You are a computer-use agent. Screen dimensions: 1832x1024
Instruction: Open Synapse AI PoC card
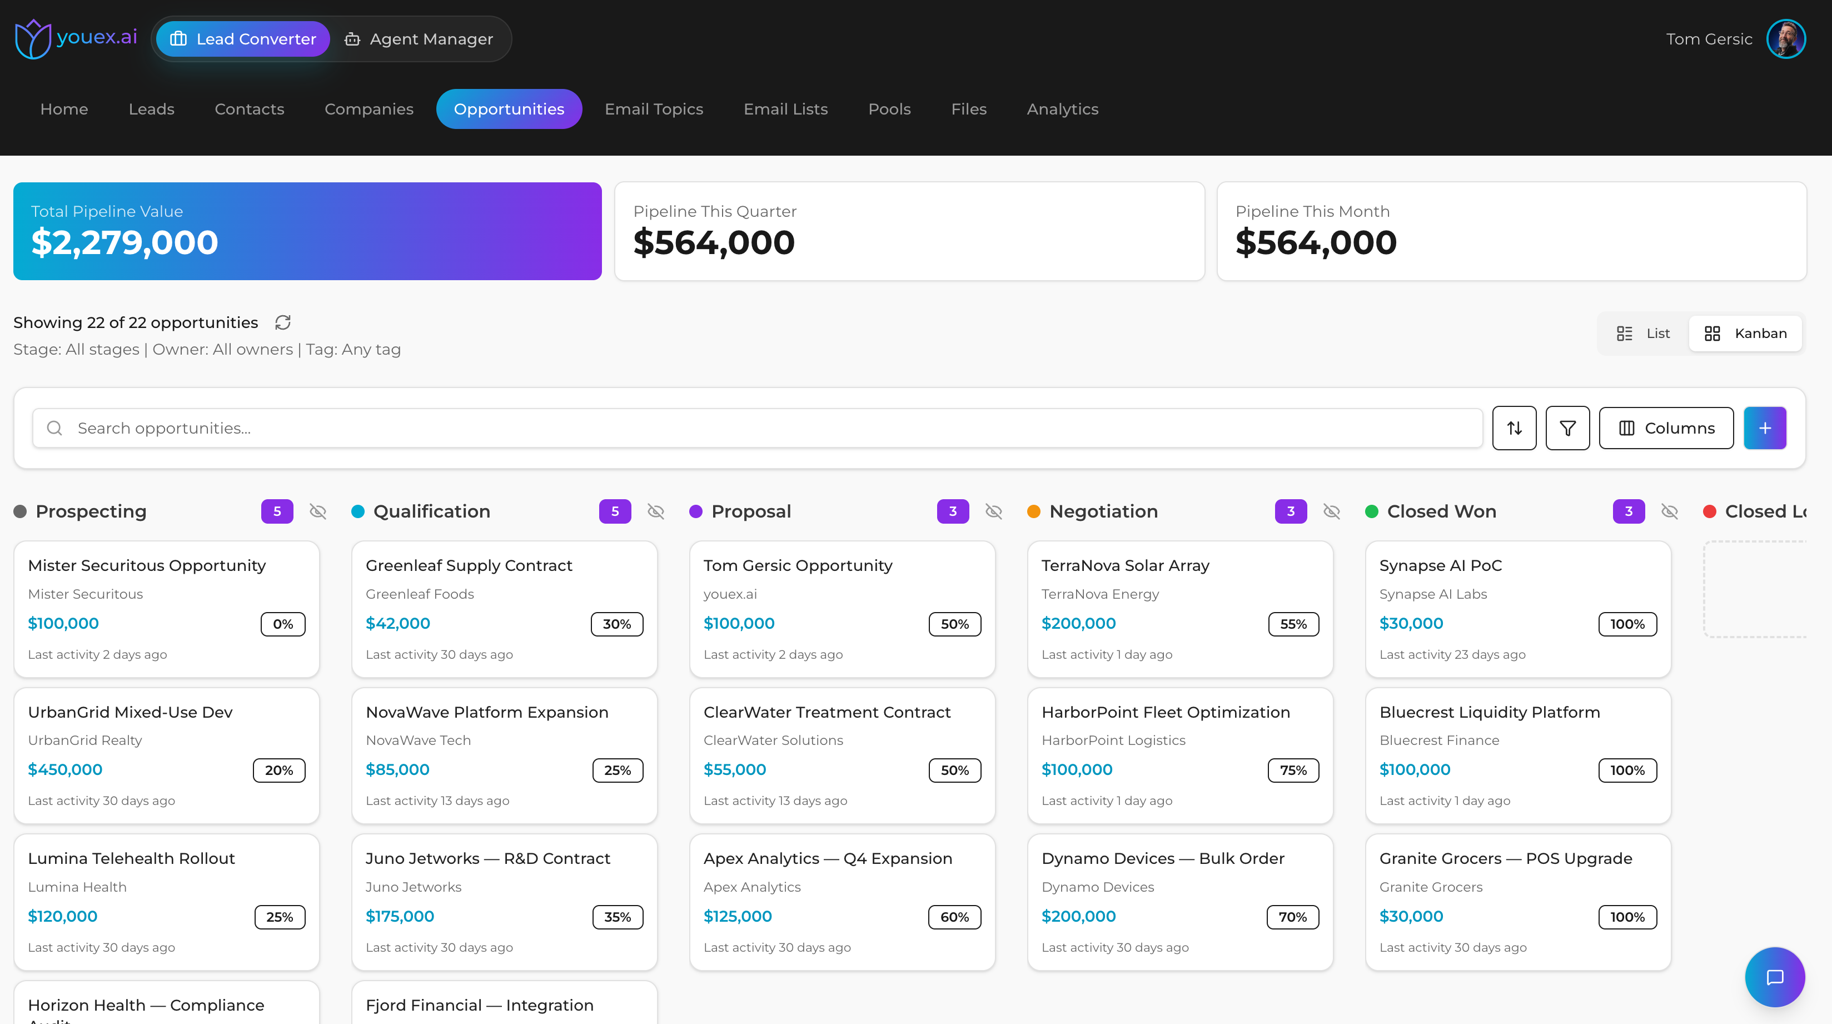[1517, 609]
